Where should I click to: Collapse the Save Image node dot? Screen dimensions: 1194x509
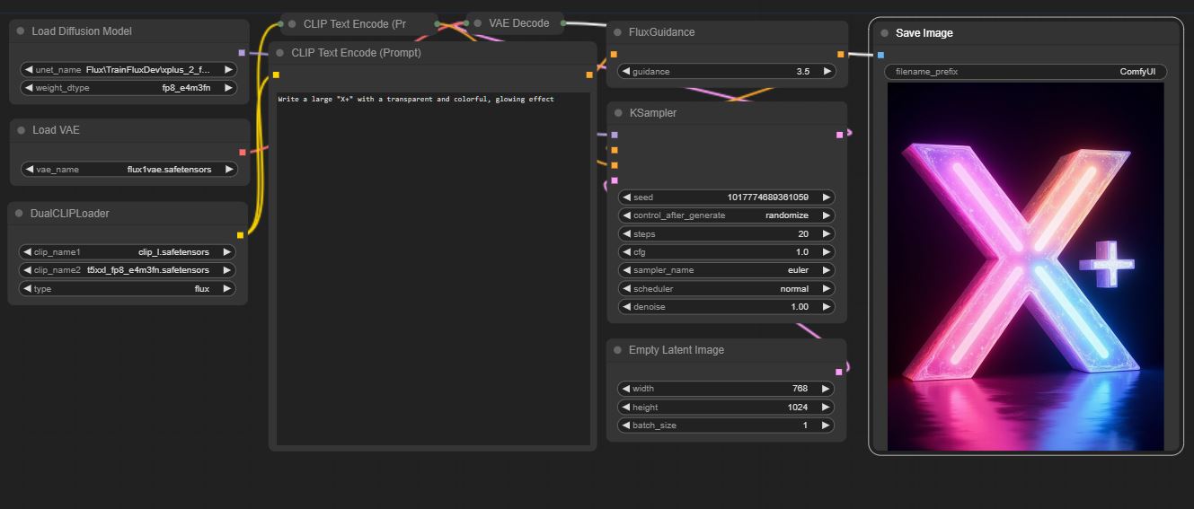(x=884, y=33)
